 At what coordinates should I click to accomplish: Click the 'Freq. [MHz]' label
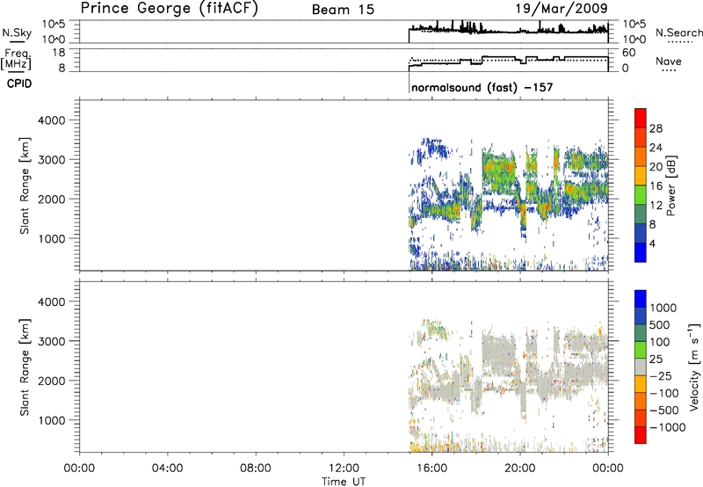coord(16,59)
